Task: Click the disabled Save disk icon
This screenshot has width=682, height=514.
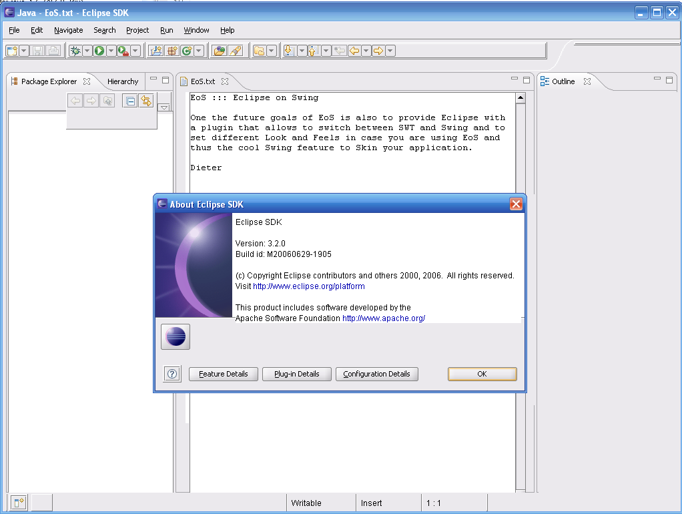Action: point(38,51)
